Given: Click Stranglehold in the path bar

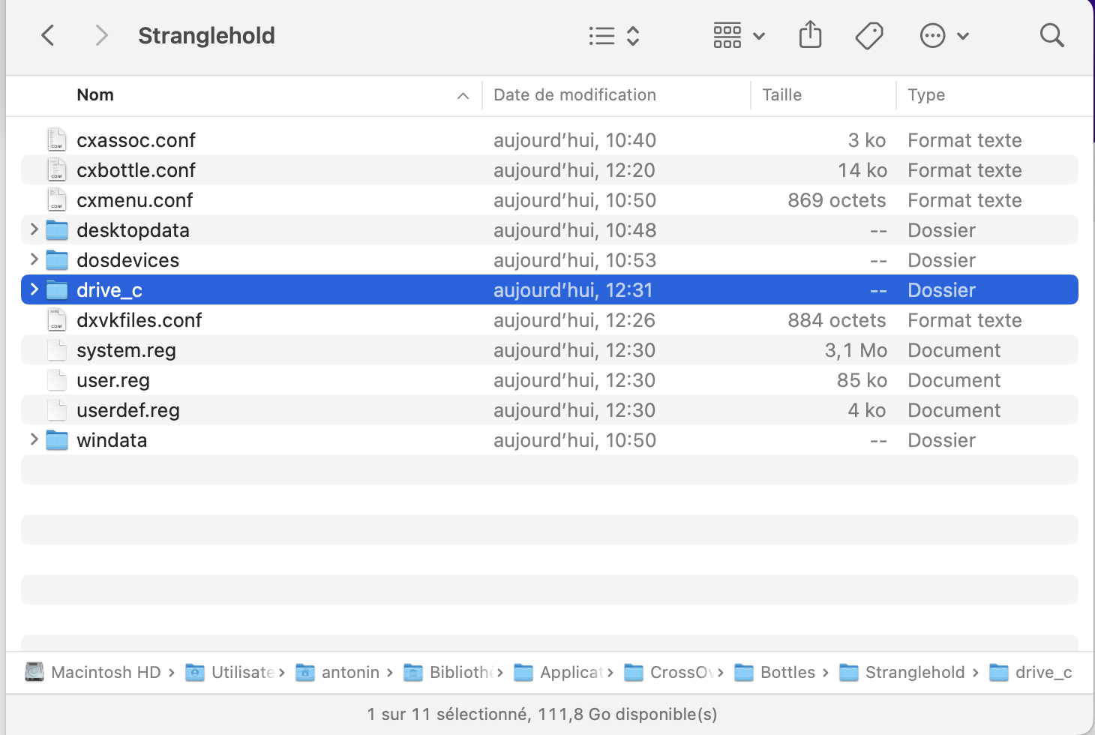Looking at the screenshot, I should [902, 672].
